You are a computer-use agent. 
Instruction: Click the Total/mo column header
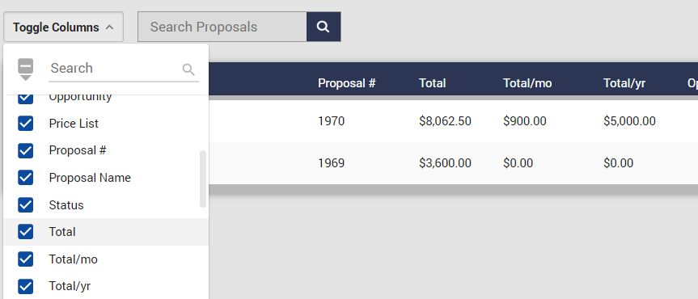(527, 83)
